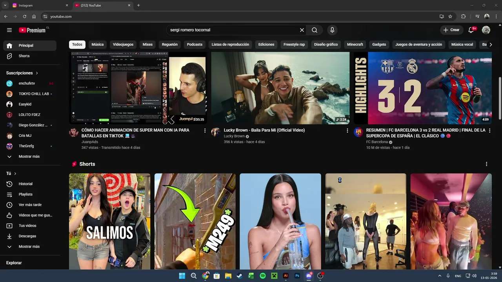The width and height of the screenshot is (502, 282).
Task: Click the JuanpAds channel avatar
Action: point(74,132)
